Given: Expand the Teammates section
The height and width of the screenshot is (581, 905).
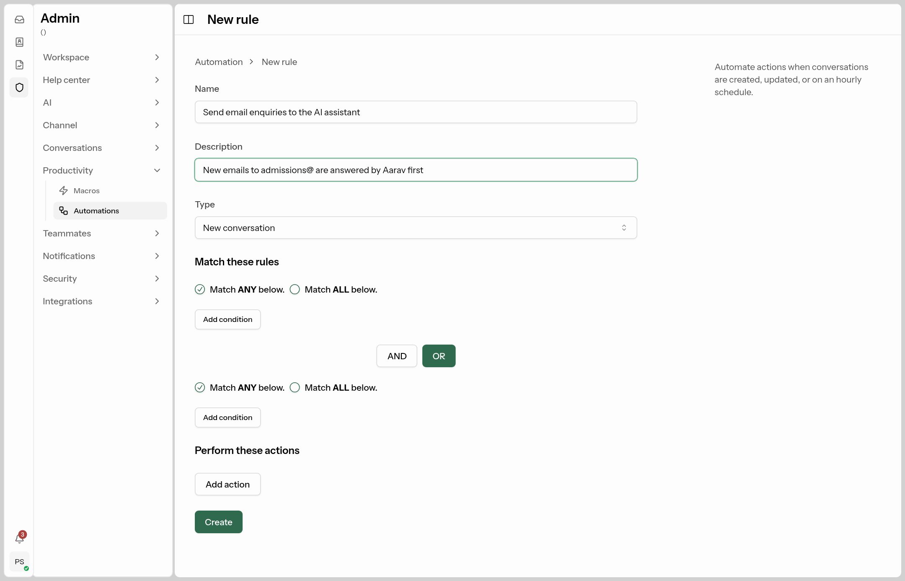Looking at the screenshot, I should pos(102,233).
